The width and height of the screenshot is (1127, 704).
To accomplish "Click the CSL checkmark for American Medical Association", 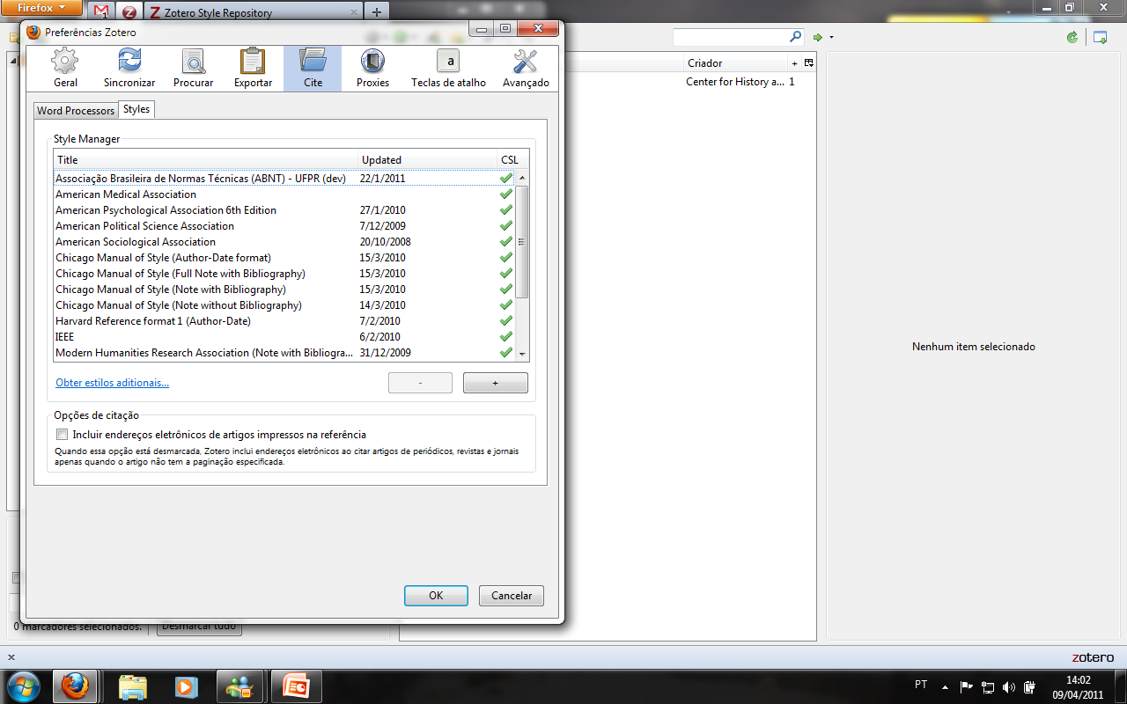I will (x=506, y=194).
